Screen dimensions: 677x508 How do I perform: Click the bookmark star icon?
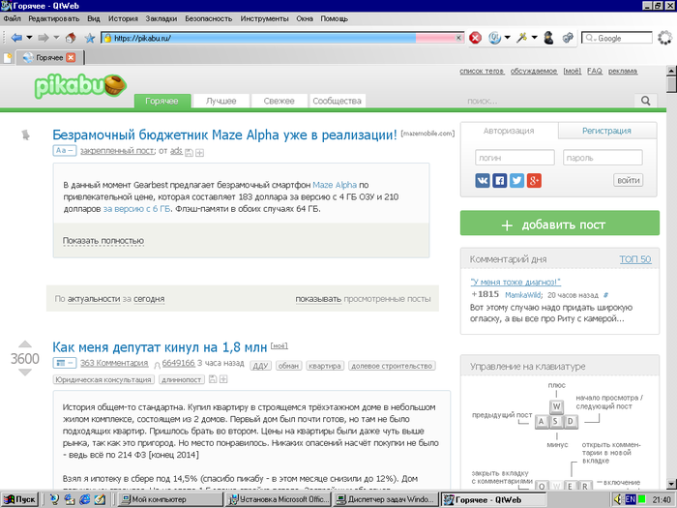90,38
